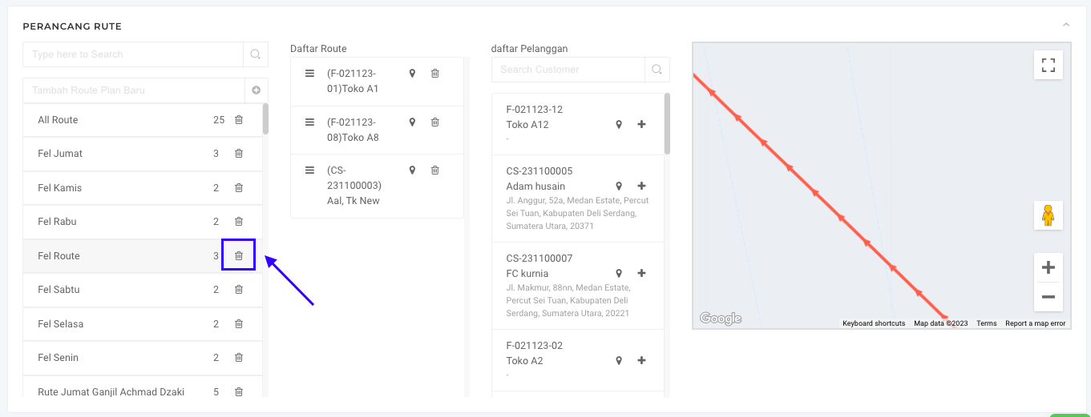The image size is (1091, 417).
Task: Select Fel Jumat route plan
Action: click(60, 154)
